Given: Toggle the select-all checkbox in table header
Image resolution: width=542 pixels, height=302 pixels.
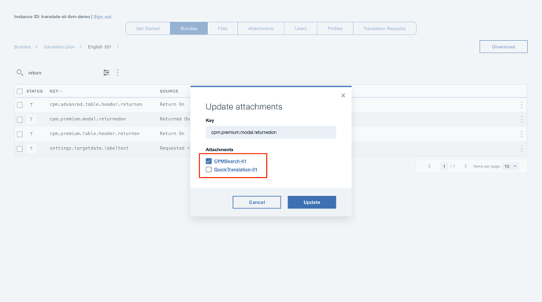Looking at the screenshot, I should click(20, 91).
